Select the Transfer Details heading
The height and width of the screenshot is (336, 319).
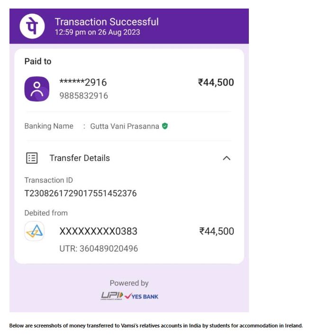pos(80,159)
